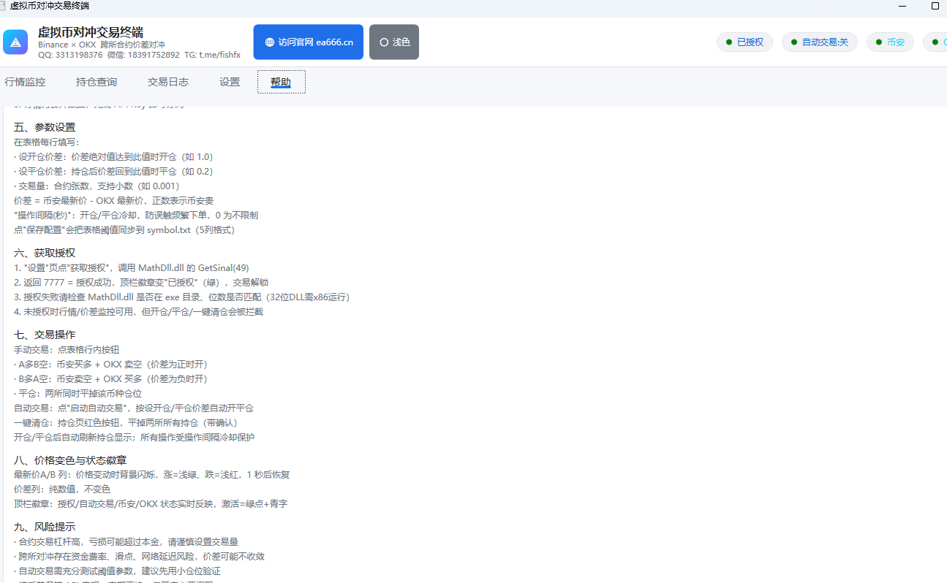Viewport: 947px width, 583px height.
Task: Click the globe icon on the website button
Action: point(270,42)
